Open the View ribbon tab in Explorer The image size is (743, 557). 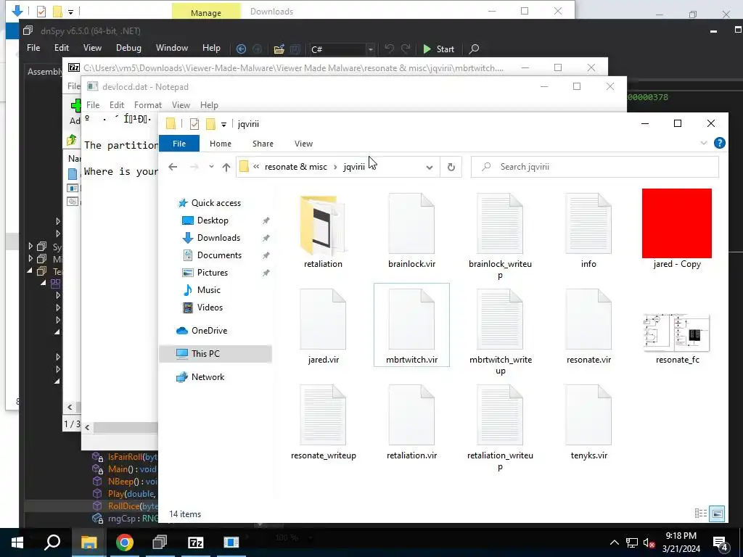pos(303,144)
